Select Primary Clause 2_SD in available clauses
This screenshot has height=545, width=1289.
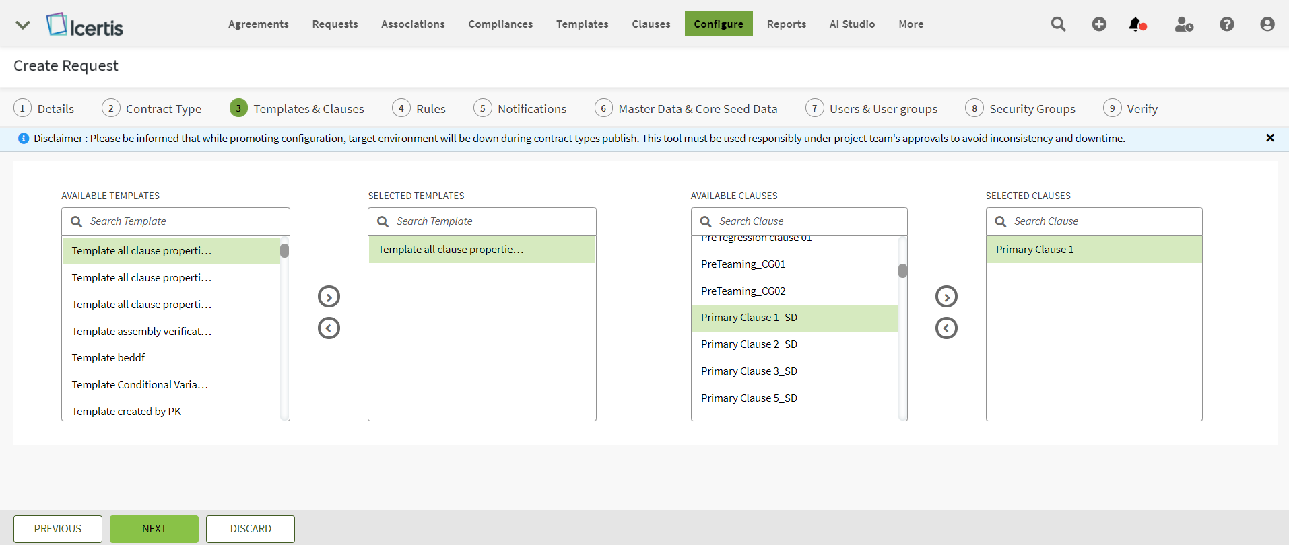749,344
